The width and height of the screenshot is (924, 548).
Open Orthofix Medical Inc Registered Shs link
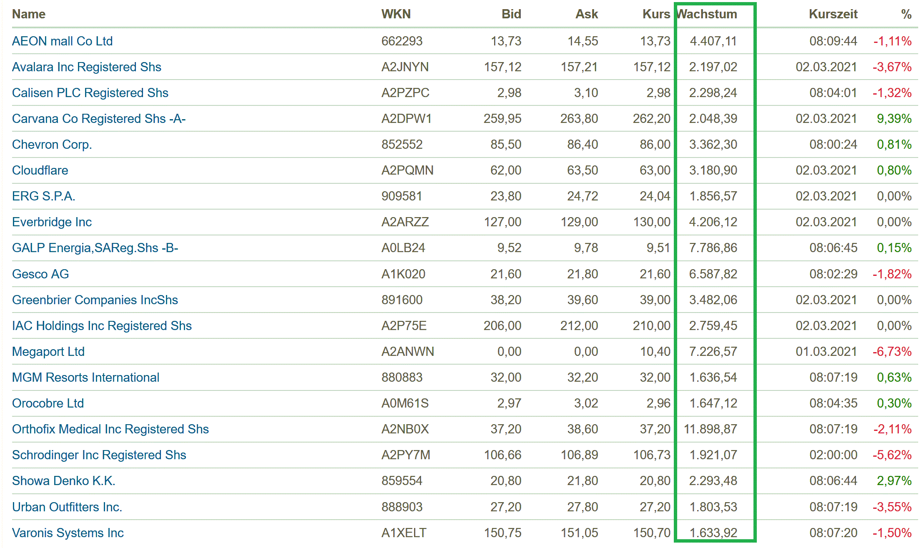point(110,429)
